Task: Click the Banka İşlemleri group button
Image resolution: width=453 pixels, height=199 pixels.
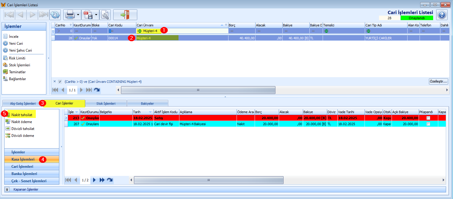Action: tap(24, 174)
